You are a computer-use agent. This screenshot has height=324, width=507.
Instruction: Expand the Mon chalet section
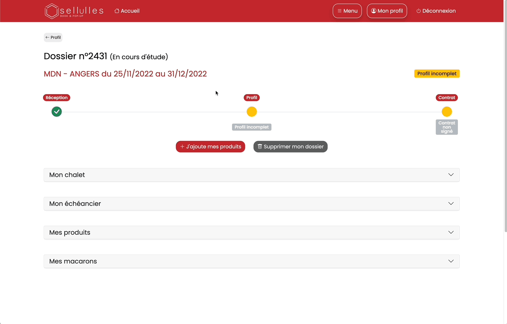(252, 175)
